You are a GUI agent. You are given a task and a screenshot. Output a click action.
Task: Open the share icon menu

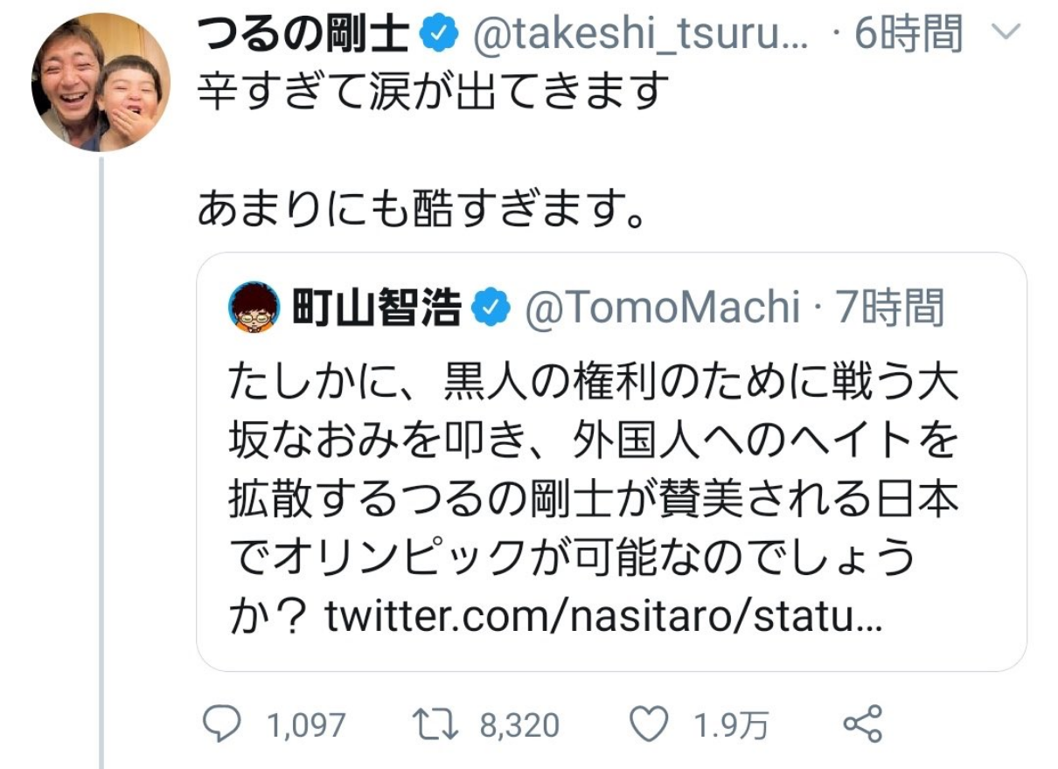pos(862,724)
